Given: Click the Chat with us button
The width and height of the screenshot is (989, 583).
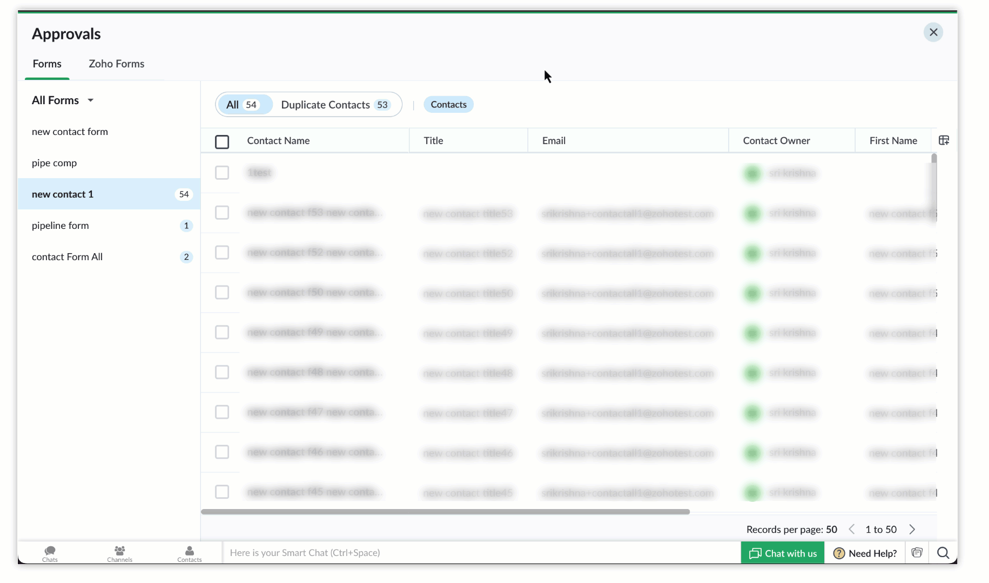Looking at the screenshot, I should 783,553.
